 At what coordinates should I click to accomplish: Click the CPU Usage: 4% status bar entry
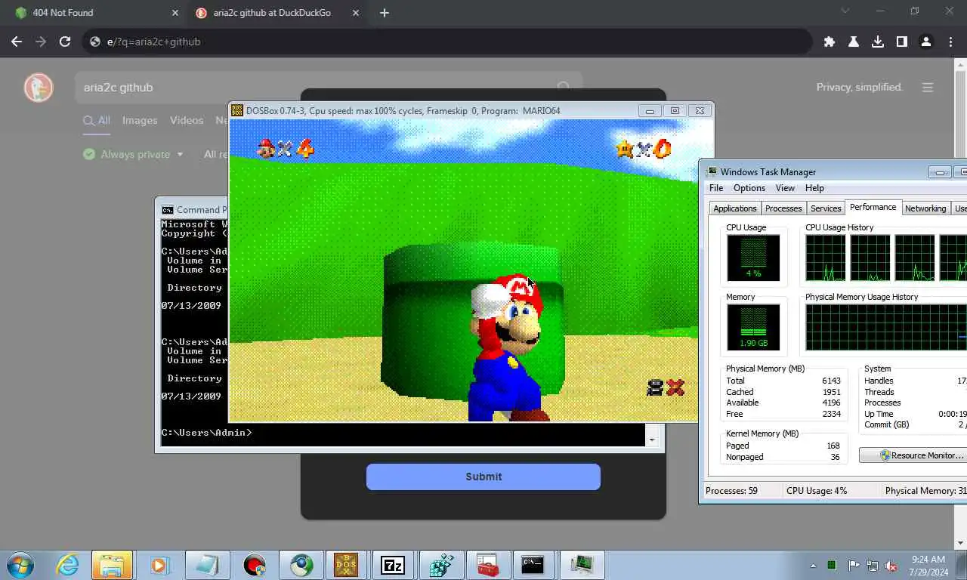coord(817,491)
